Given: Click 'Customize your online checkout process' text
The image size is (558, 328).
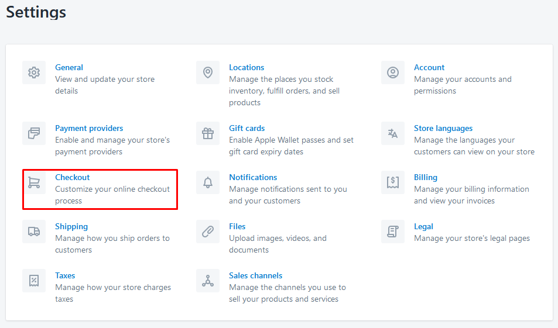Looking at the screenshot, I should click(x=112, y=195).
